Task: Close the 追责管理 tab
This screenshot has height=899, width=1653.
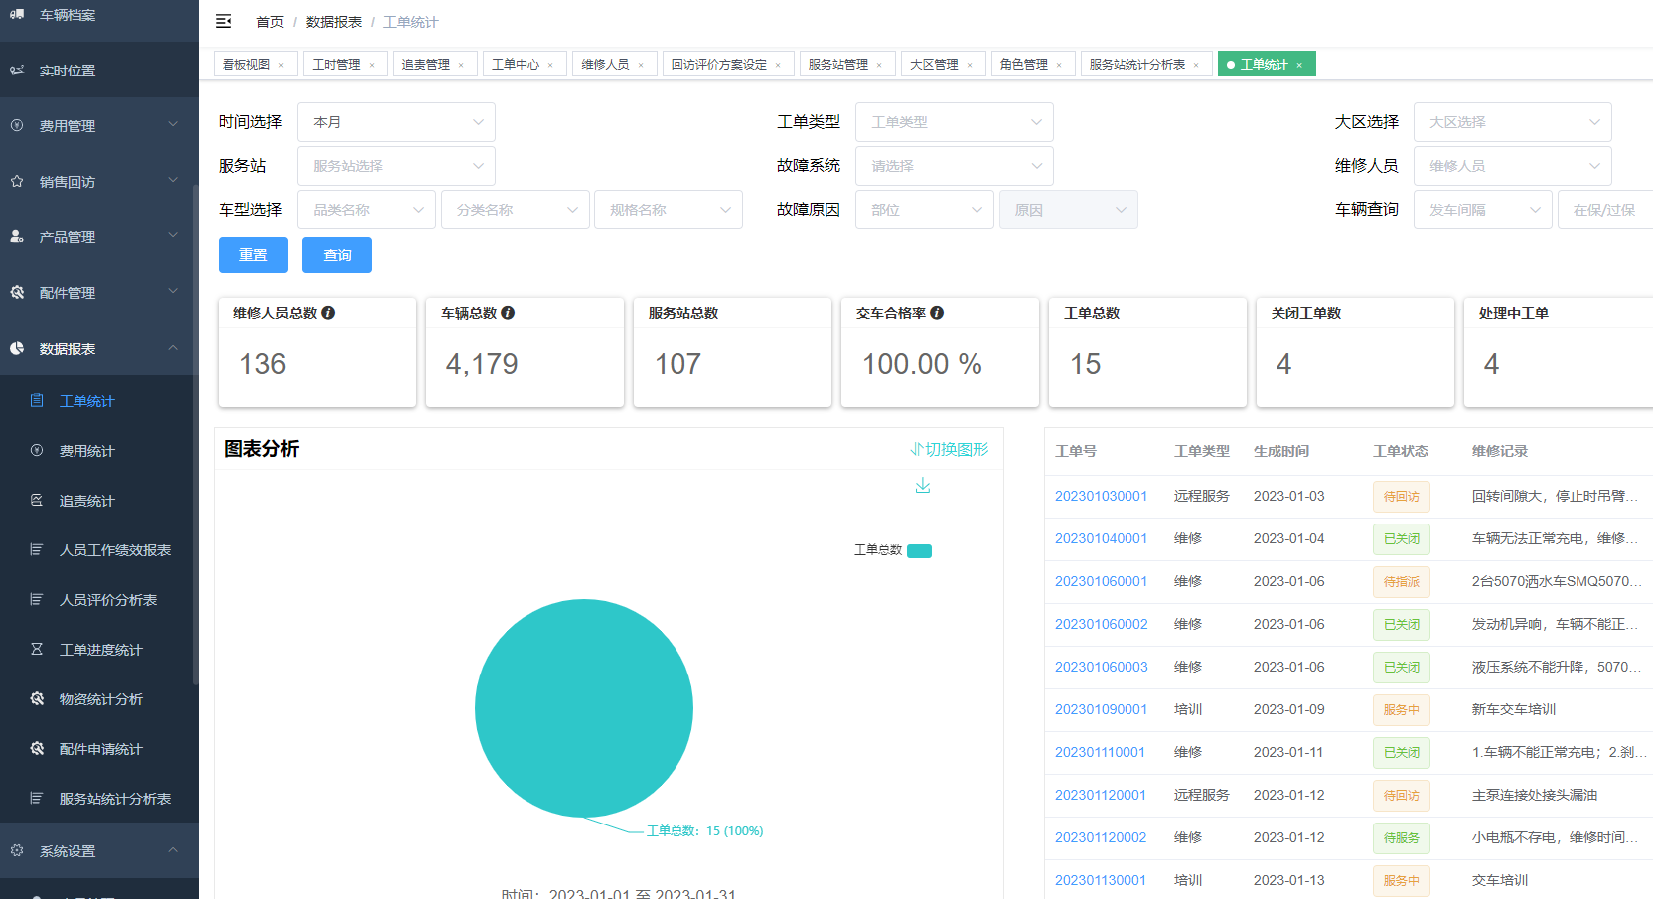Action: coord(461,65)
